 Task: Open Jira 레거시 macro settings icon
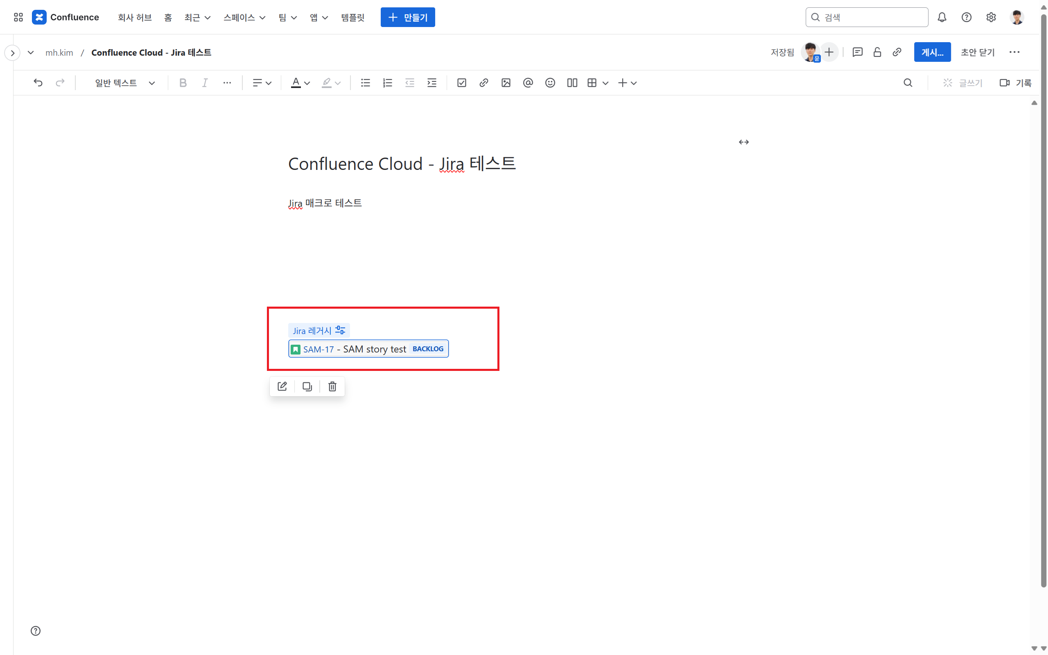coord(340,330)
